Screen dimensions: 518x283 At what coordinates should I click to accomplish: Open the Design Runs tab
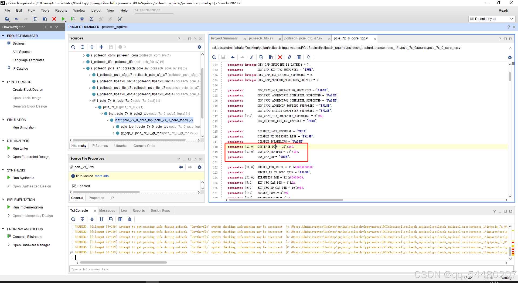[x=160, y=211]
